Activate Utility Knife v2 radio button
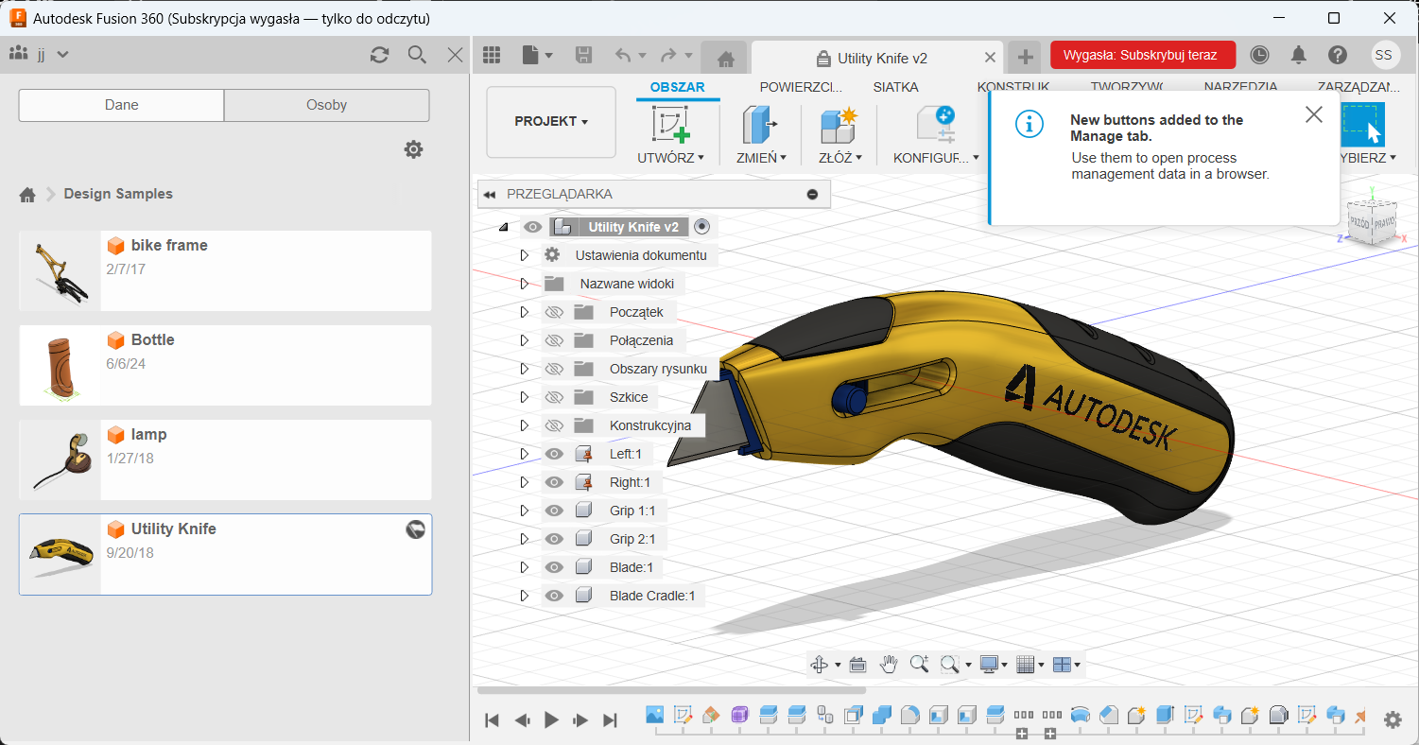Viewport: 1419px width, 745px height. click(701, 227)
